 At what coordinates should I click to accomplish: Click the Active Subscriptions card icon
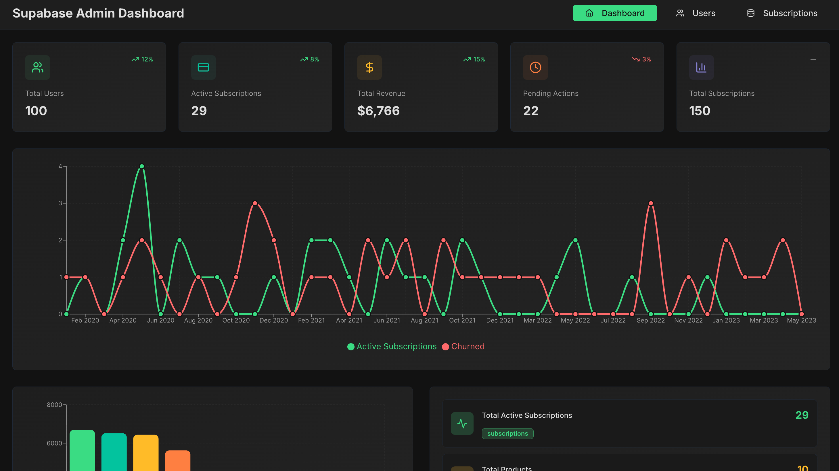click(x=203, y=67)
